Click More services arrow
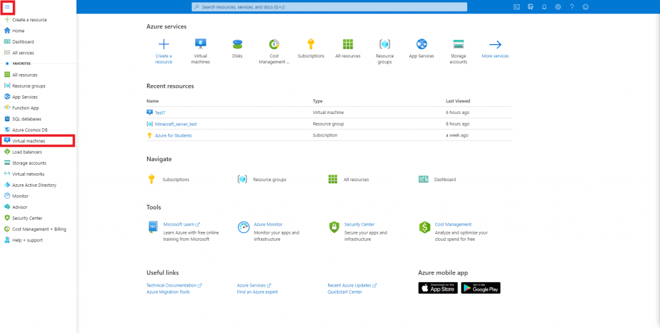This screenshot has width=660, height=333. point(495,44)
